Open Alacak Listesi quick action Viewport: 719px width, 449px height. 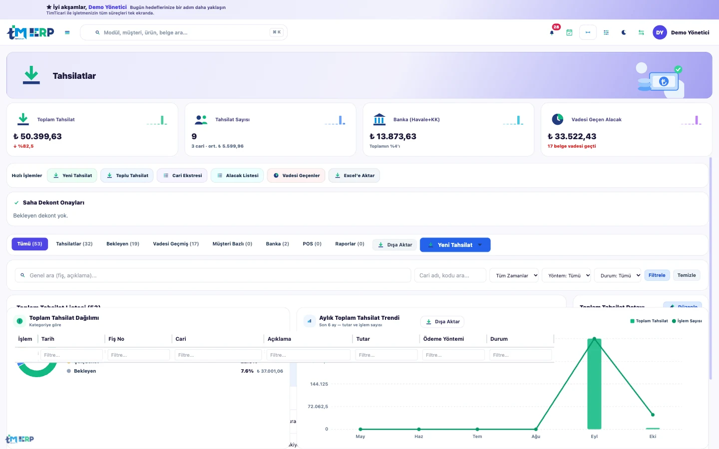click(x=237, y=176)
